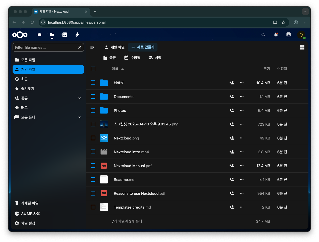This screenshot has height=242, width=319.
Task: Select the Readme.md checkbox
Action: (93, 179)
